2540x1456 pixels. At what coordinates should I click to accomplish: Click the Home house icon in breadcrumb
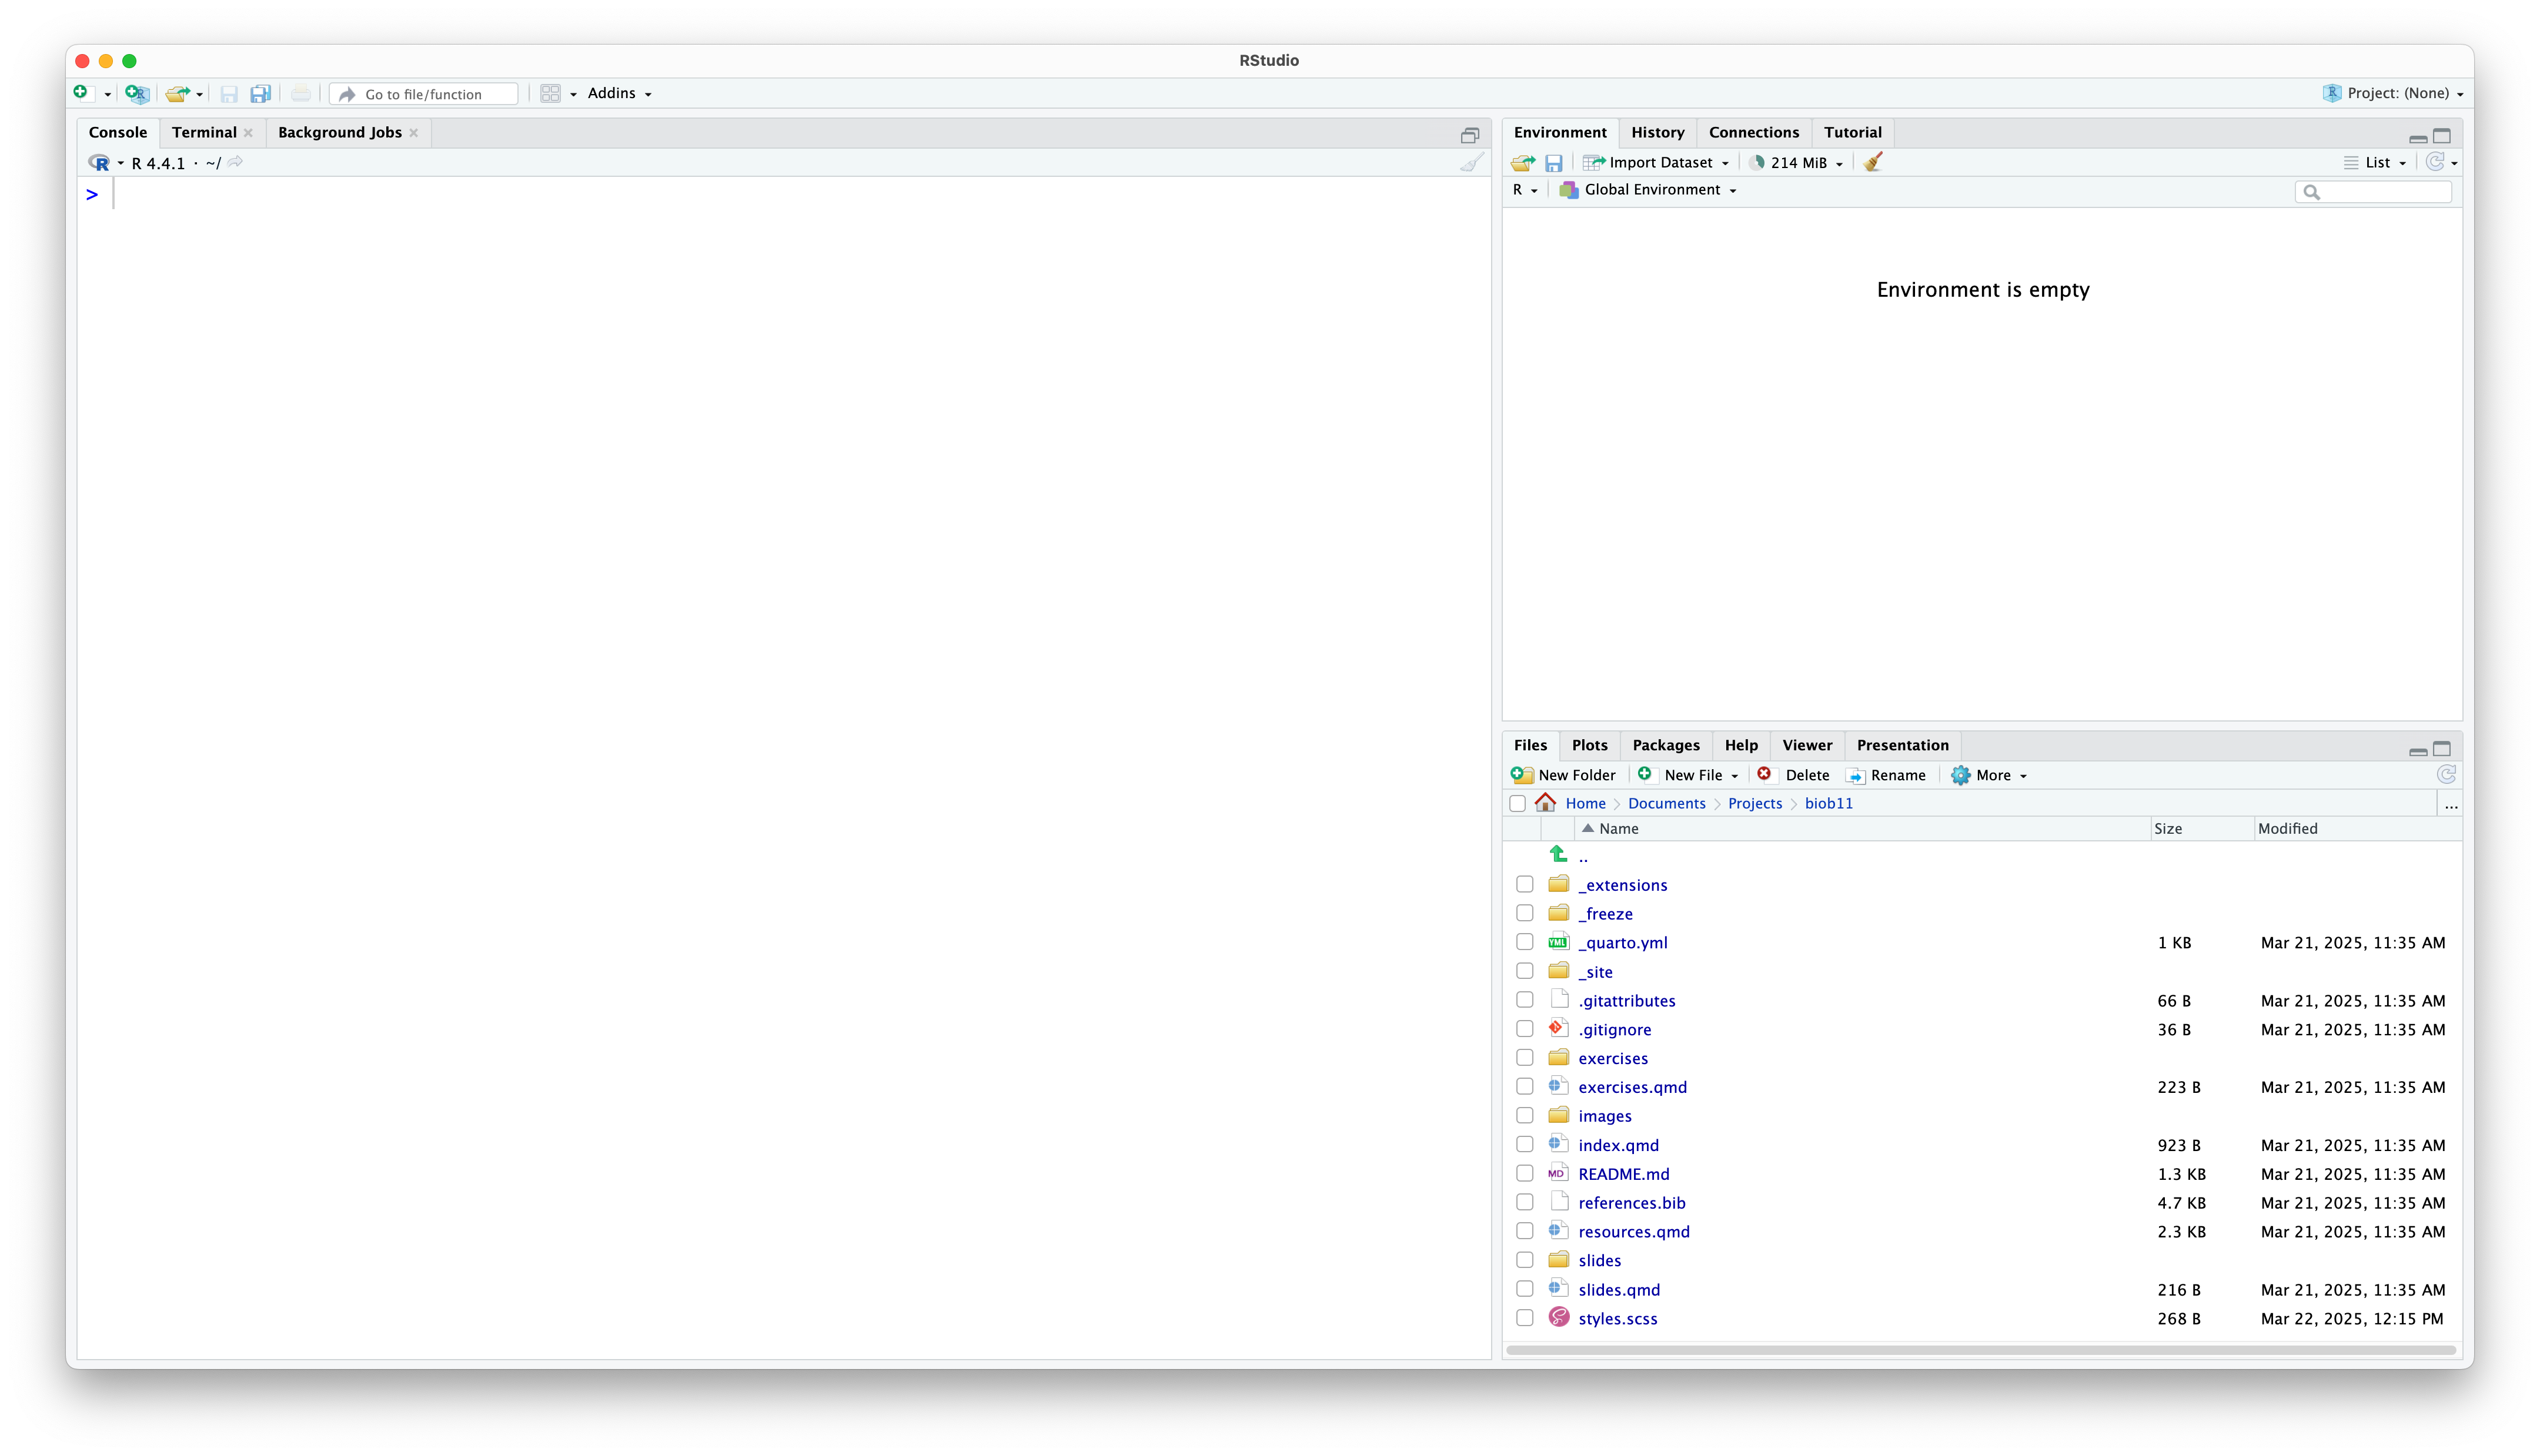[x=1545, y=803]
